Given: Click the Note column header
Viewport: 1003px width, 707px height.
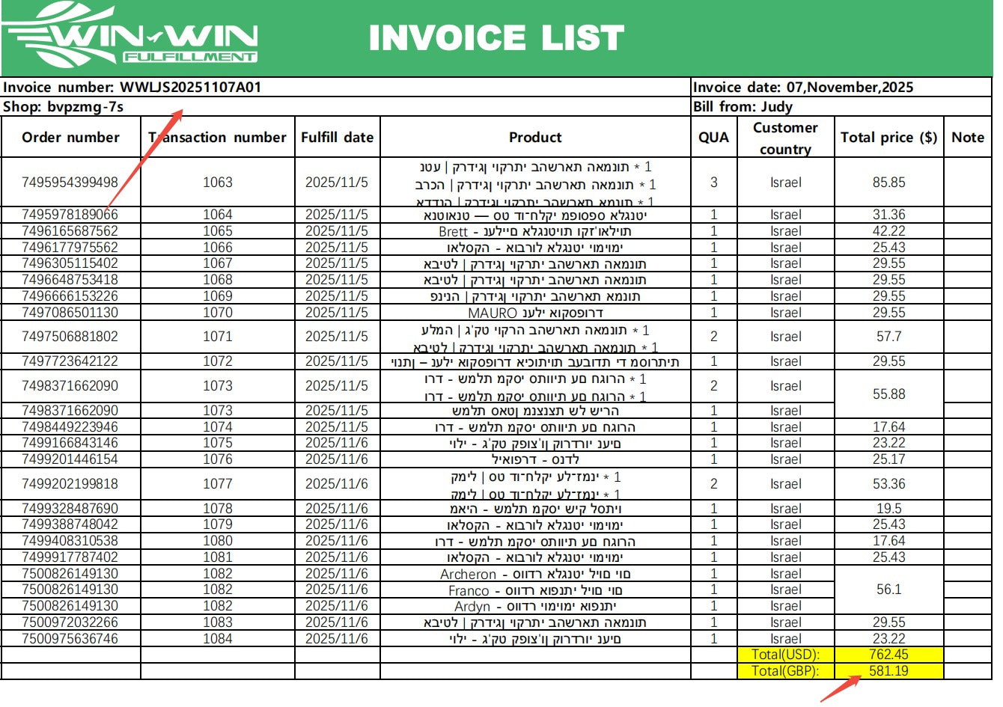Looking at the screenshot, I should (967, 137).
